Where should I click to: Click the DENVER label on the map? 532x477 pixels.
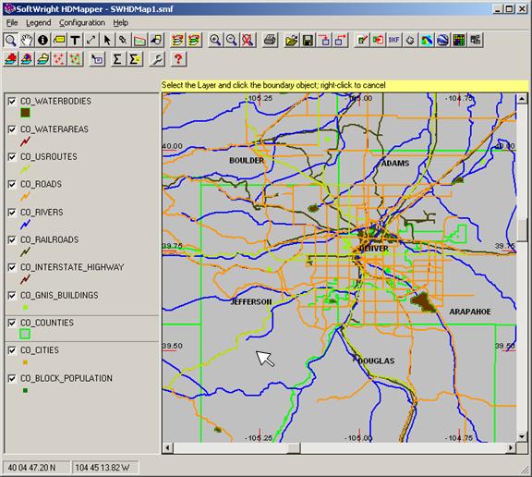click(x=373, y=249)
